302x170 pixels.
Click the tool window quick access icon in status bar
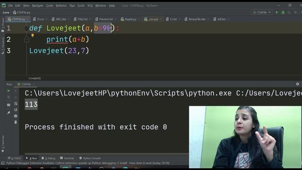(x=3, y=163)
